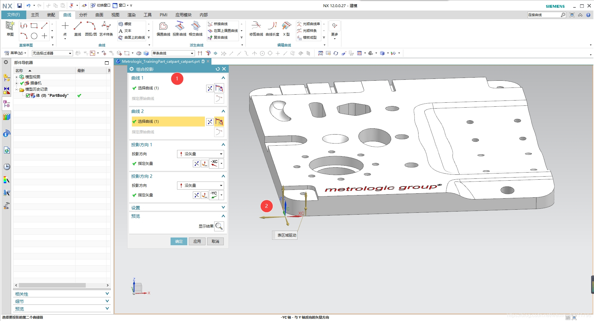594x321 pixels.
Task: Toggle stop at intersection in the selection bar
Action: [x=200, y=53]
